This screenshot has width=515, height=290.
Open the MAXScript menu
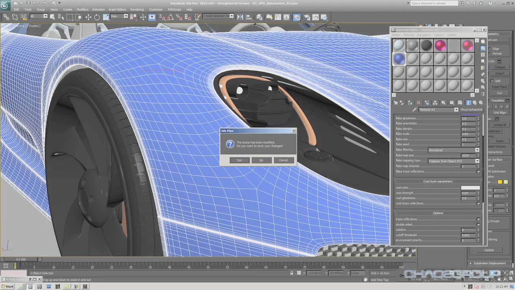point(174,9)
